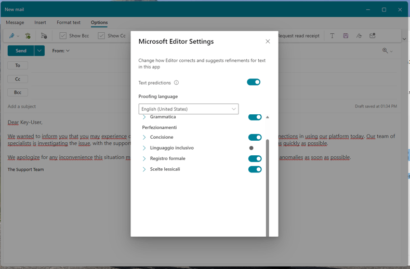Open the Format text tab
This screenshot has height=269, width=410.
69,22
